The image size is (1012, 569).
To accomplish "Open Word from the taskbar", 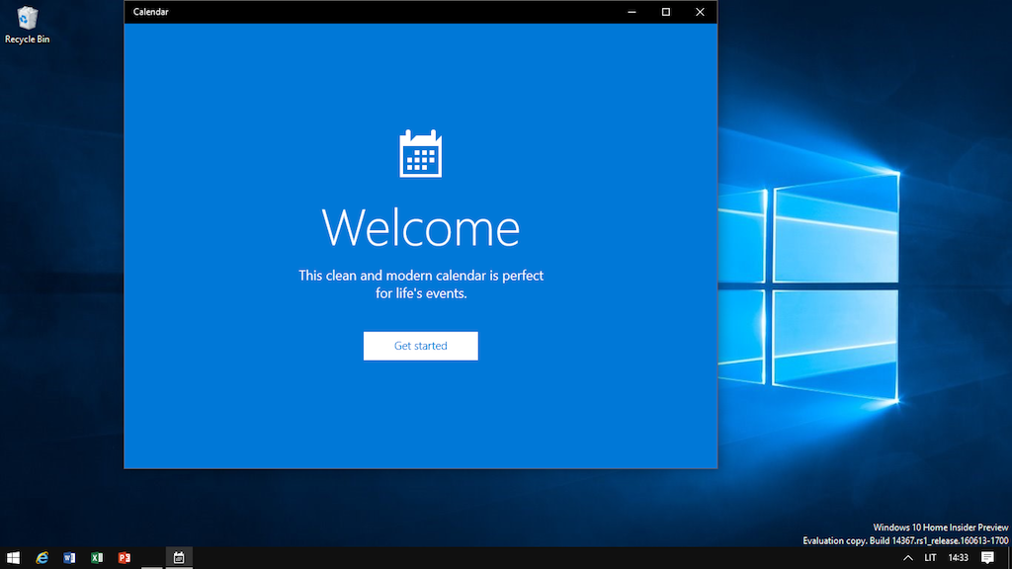I will (x=69, y=558).
